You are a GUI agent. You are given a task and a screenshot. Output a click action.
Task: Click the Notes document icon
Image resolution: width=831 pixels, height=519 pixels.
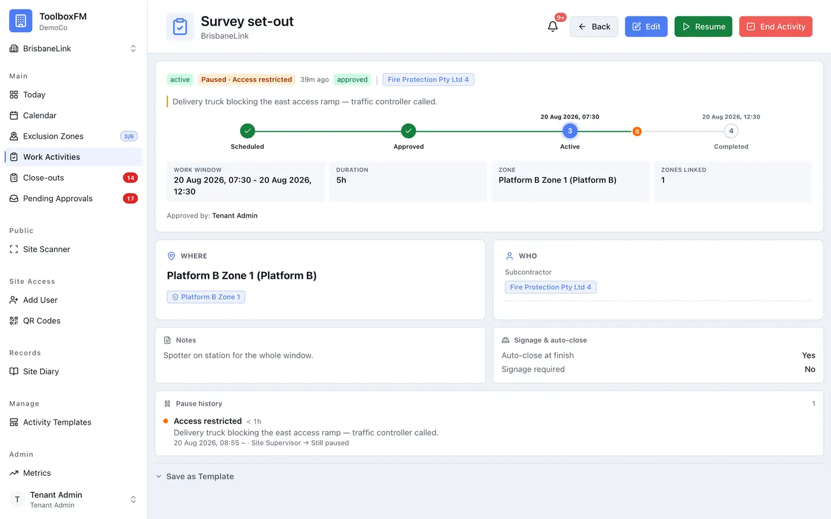[x=167, y=340]
